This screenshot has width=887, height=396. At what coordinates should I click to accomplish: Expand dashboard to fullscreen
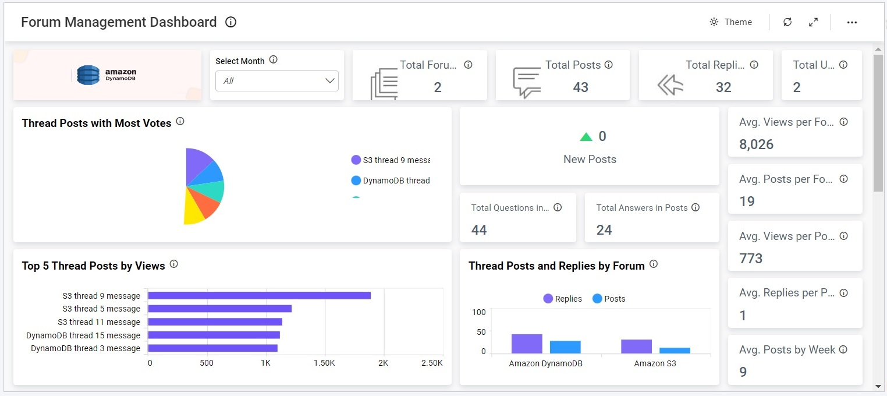pos(813,22)
